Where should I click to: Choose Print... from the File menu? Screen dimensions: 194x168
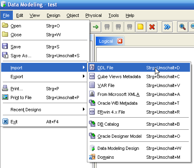click(44, 89)
